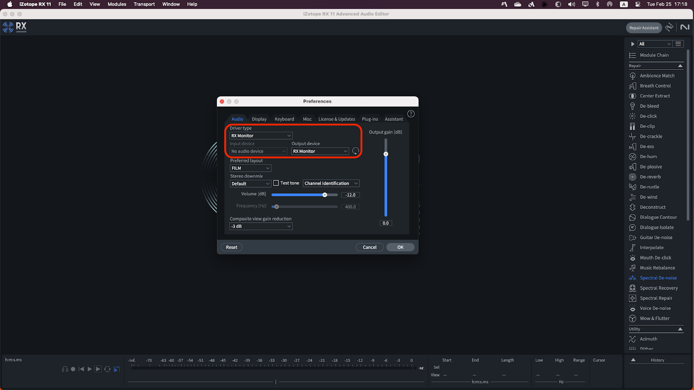Switch to the Keyboard preferences tab

284,119
